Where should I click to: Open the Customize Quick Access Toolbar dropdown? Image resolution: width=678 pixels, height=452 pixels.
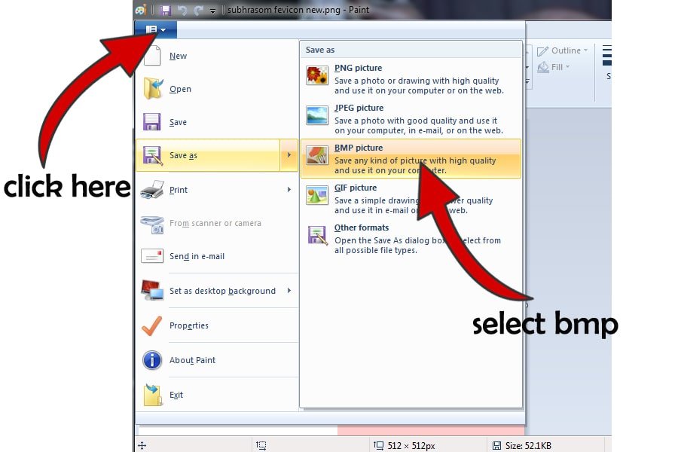pos(212,11)
